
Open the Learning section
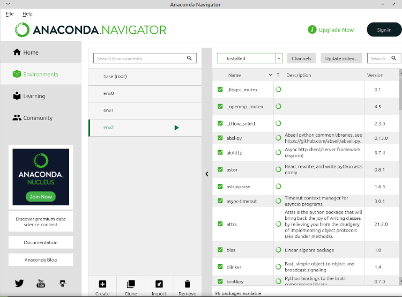coord(29,96)
